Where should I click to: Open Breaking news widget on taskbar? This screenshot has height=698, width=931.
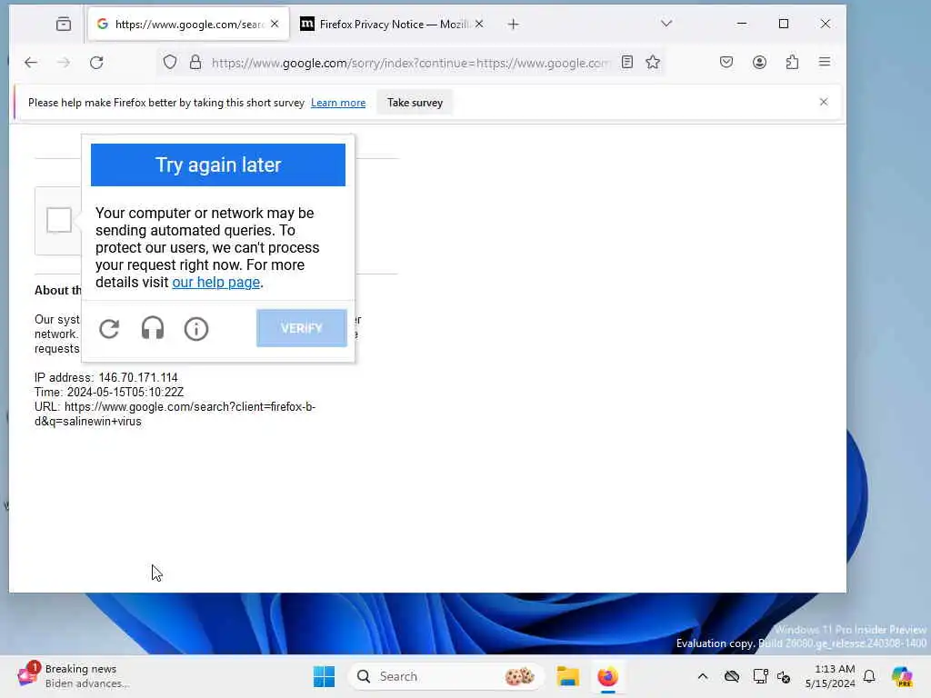coord(73,676)
